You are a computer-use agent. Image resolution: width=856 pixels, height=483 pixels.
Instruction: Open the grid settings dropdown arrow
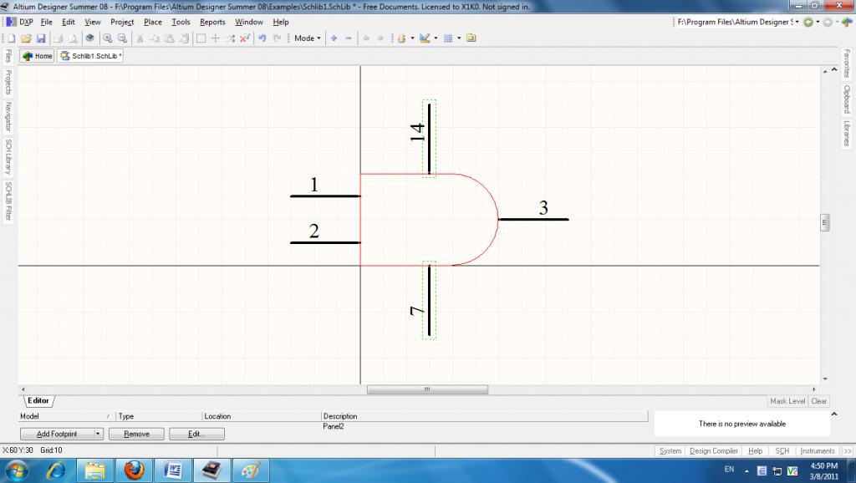[458, 38]
